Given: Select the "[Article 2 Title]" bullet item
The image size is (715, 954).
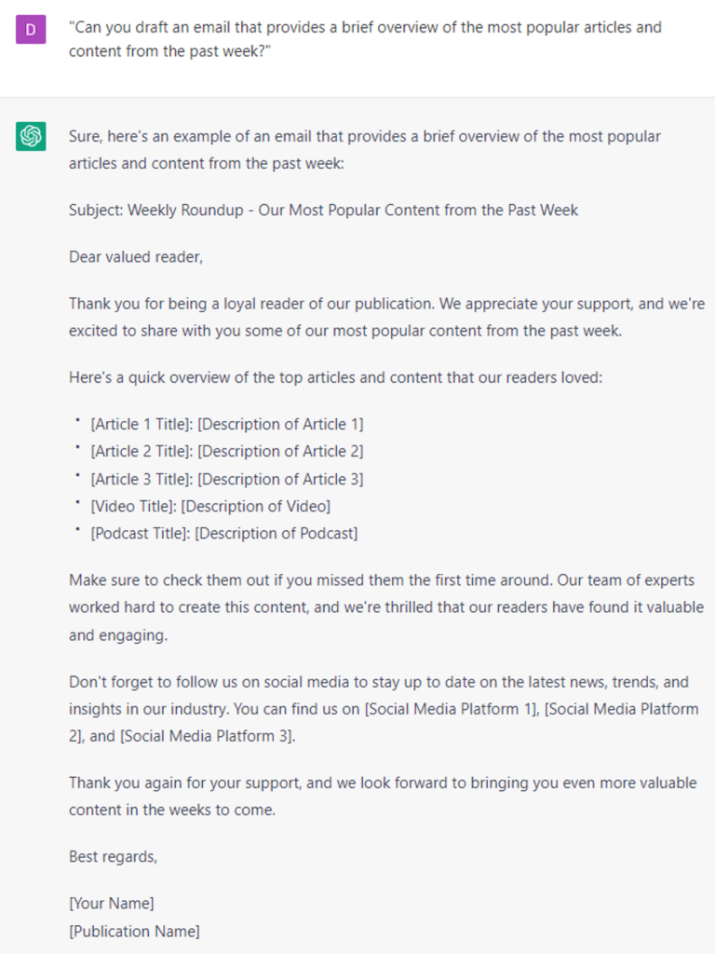Looking at the screenshot, I should pos(226,451).
